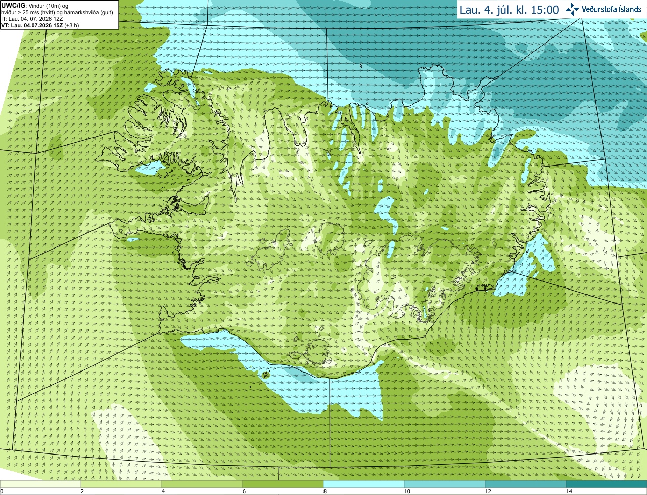
Task: Click the IT: Lau. 04. 07. 2026 12Z line
Action: pyautogui.click(x=31, y=19)
